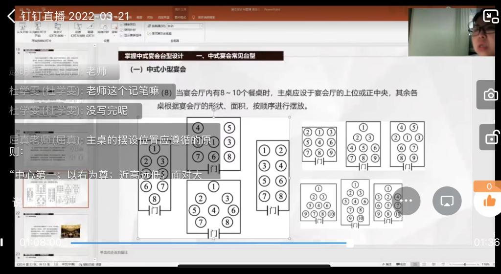Toggle the 使用计时 checkbox
The image size is (501, 274).
coord(122,29)
